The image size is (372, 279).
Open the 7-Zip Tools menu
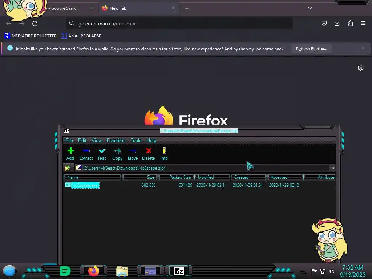click(x=136, y=141)
